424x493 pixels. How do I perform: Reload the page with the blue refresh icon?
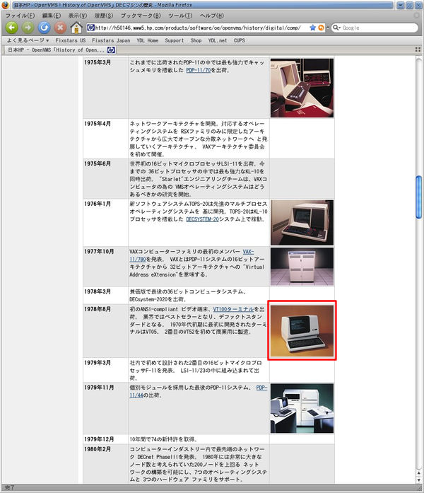pyautogui.click(x=45, y=28)
